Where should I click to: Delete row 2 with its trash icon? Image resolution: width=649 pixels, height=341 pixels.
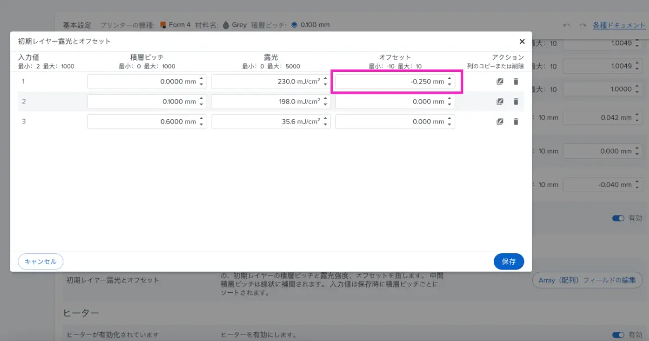pos(515,102)
